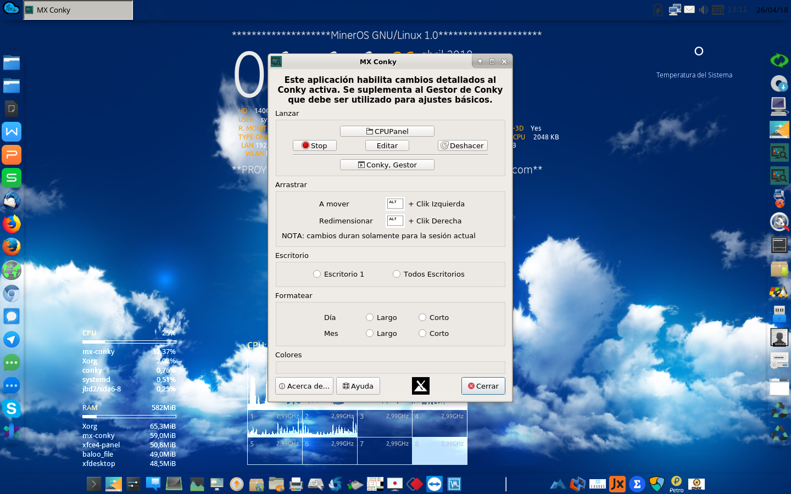Image resolution: width=791 pixels, height=494 pixels.
Task: Open Firefox from the left dock
Action: (x=12, y=224)
